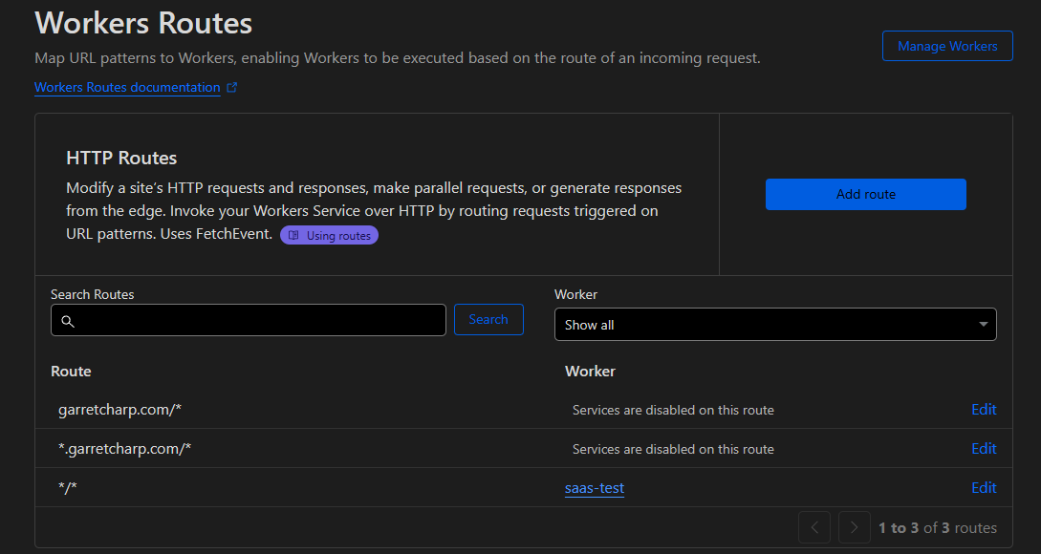Open external link icon beside documentation link

pyautogui.click(x=231, y=88)
